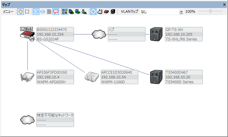
Task: Click the black switch filter icon
Action: 106,12
